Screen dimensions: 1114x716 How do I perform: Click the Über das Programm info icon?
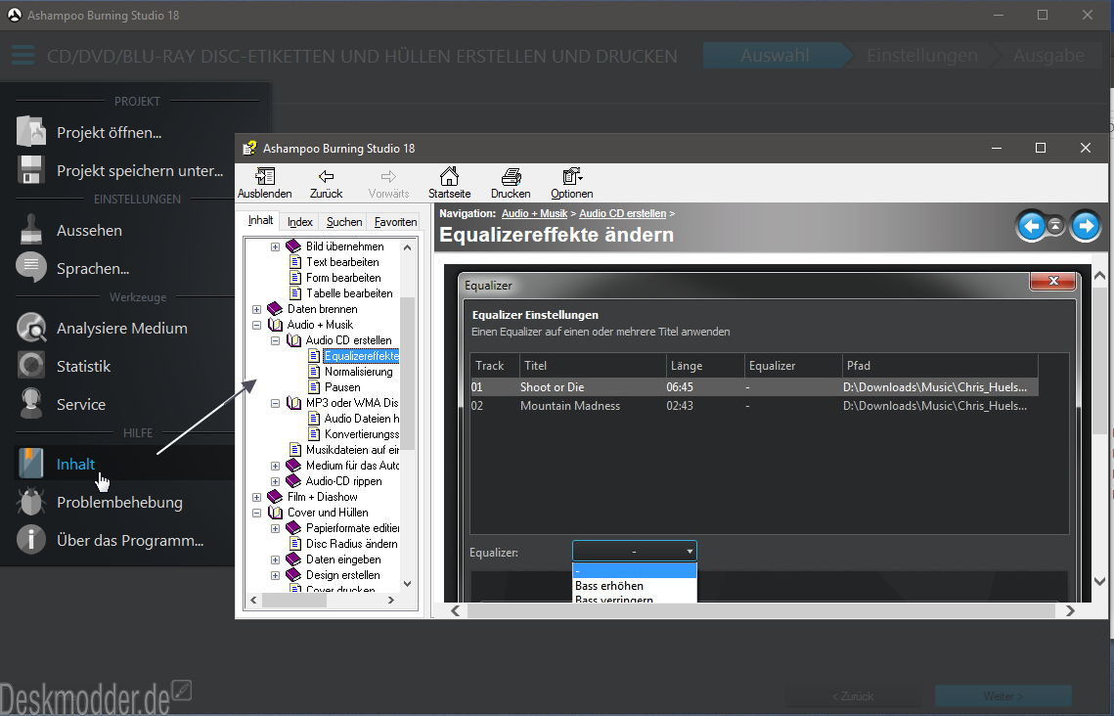(x=30, y=541)
